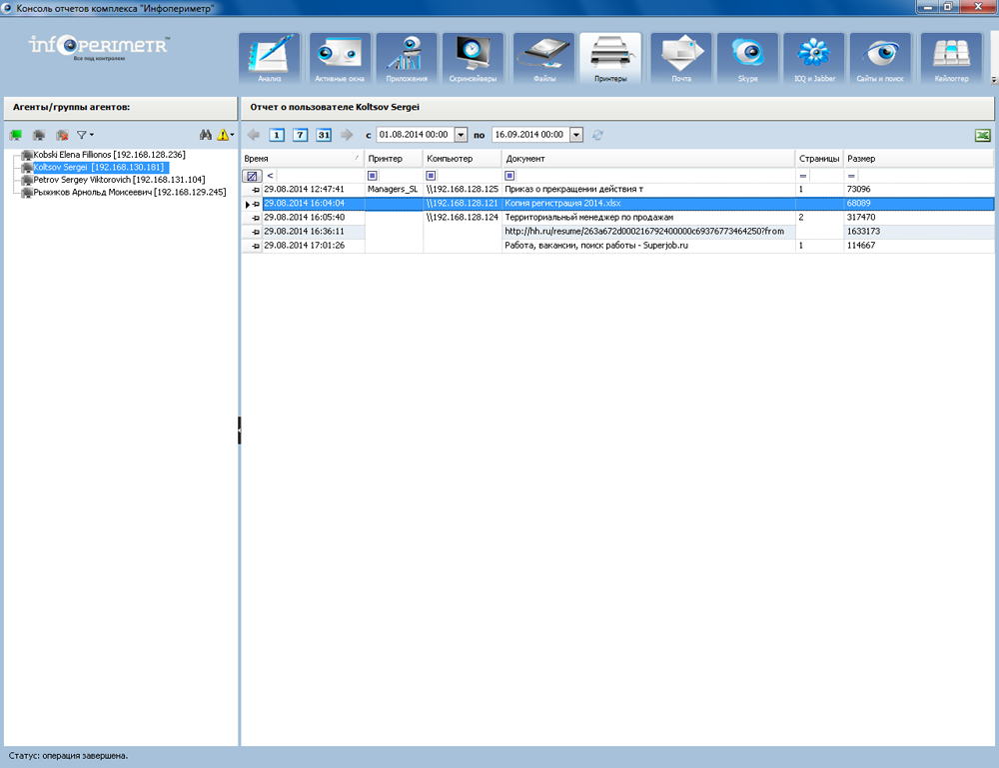
Task: Click the binoculars search icon
Action: [x=206, y=135]
